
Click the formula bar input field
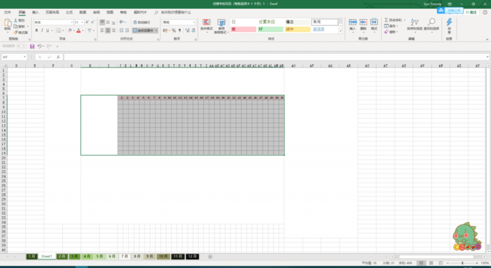tap(276, 57)
